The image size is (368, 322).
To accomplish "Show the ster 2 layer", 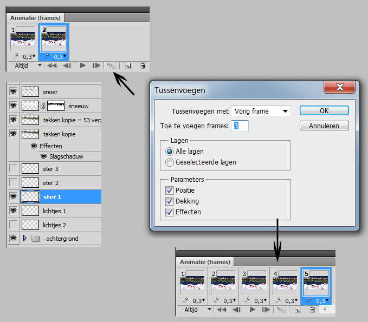I will [x=14, y=182].
